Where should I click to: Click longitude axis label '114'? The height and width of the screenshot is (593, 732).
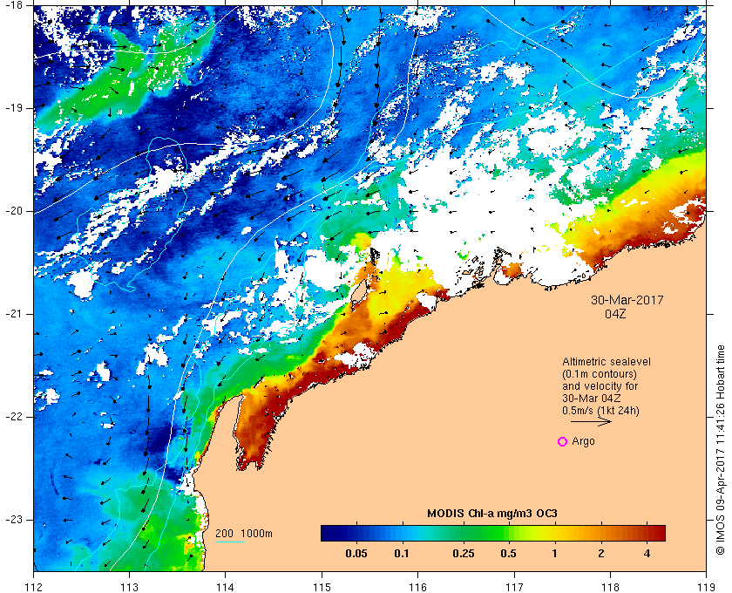(x=226, y=587)
